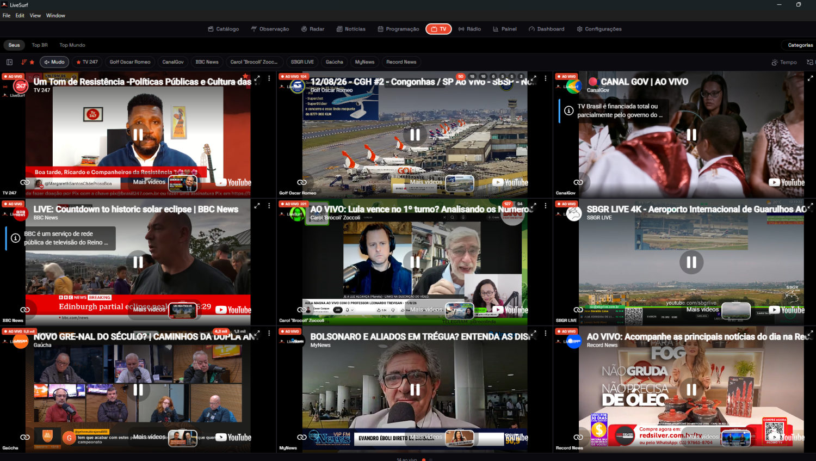Open more options for Golf Oscar Romeo tile
Screen dimensions: 816x461
[x=546, y=78]
